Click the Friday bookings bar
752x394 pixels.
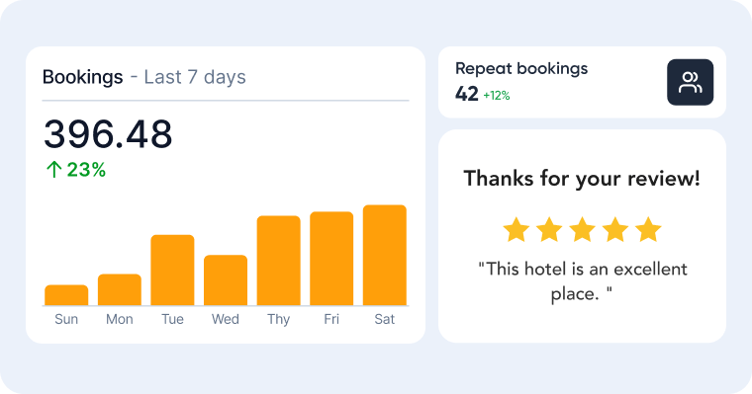tap(331, 259)
